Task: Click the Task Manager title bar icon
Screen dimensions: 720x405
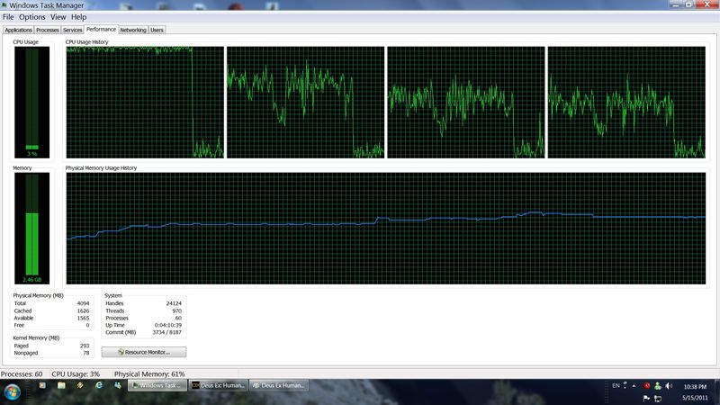Action: click(x=4, y=5)
